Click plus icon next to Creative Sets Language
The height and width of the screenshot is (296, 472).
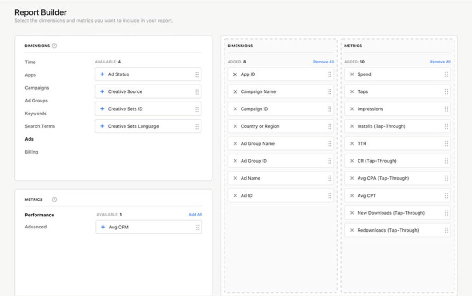[x=102, y=126]
